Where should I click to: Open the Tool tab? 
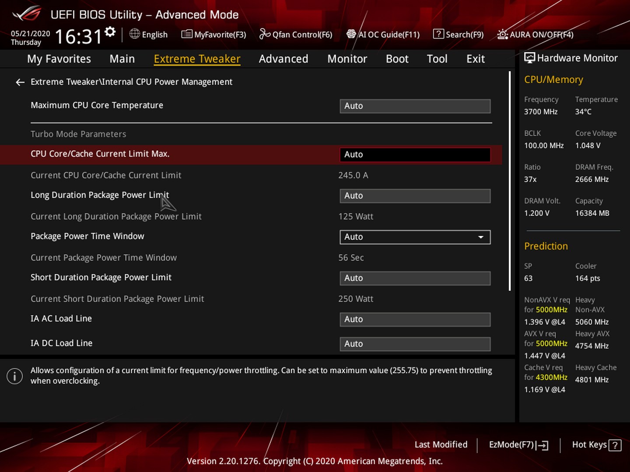click(437, 59)
